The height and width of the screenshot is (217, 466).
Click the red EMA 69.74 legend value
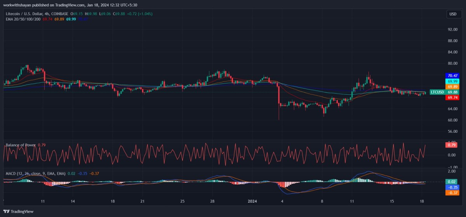pyautogui.click(x=47, y=19)
